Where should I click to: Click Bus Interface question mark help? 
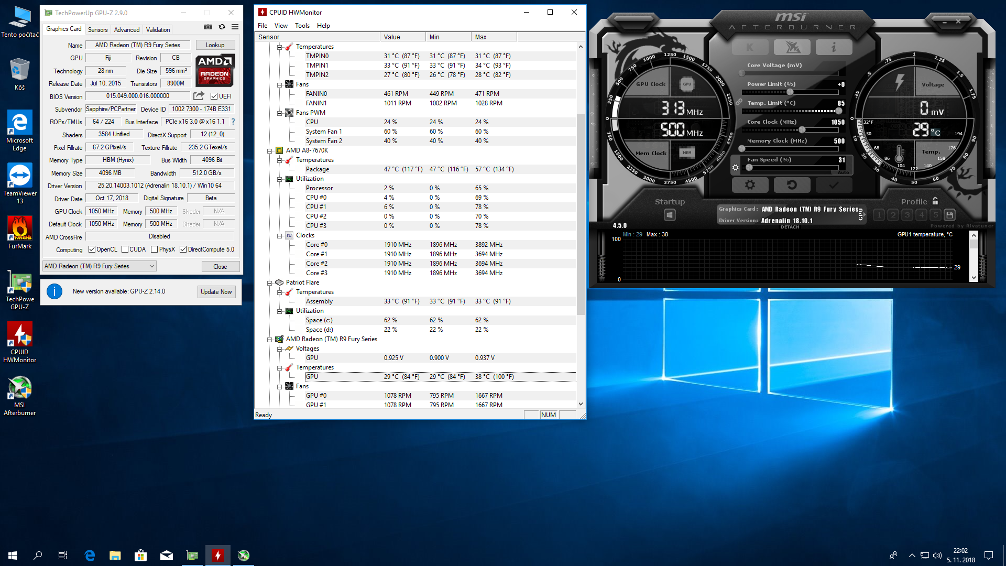[233, 122]
